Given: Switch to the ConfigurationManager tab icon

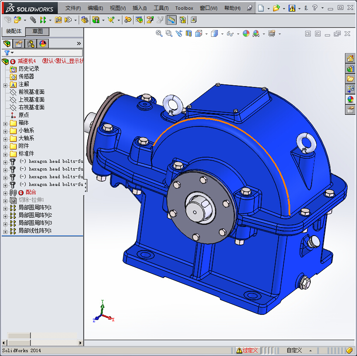Looking at the screenshot, I should pos(30,44).
